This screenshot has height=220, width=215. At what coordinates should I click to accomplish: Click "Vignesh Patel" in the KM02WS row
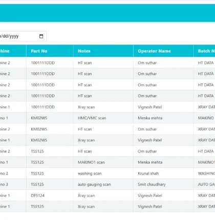[x=150, y=140]
